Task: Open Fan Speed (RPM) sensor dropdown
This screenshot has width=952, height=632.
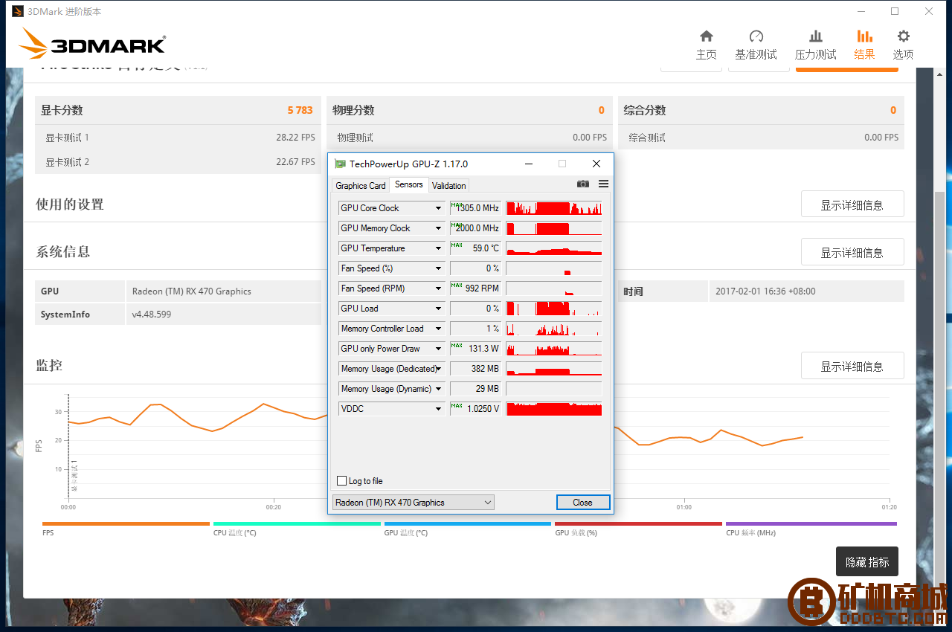Action: coord(438,288)
